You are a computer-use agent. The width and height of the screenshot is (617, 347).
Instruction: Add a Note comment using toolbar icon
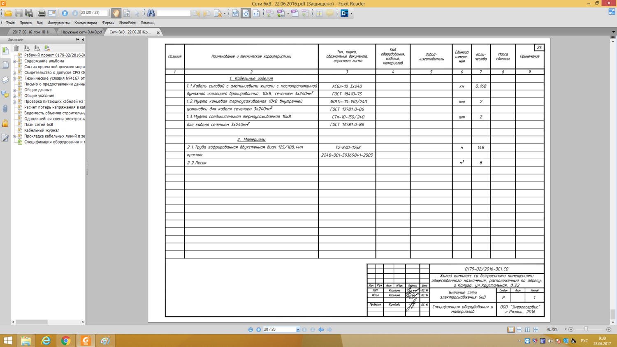329,13
